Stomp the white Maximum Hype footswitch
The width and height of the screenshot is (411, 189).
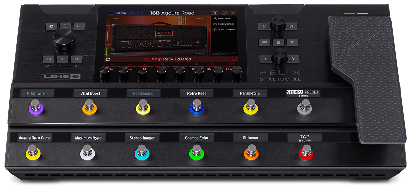click(88, 152)
